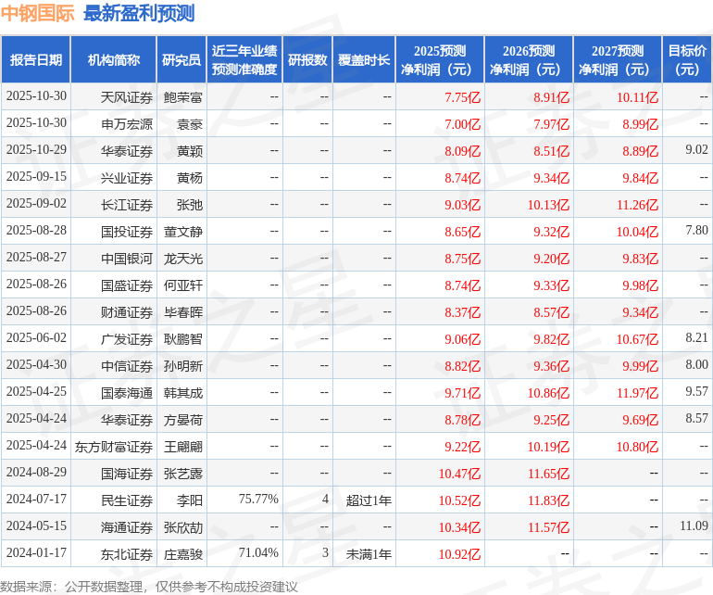Click the 目标价 column header
713x595 pixels.
click(687, 59)
